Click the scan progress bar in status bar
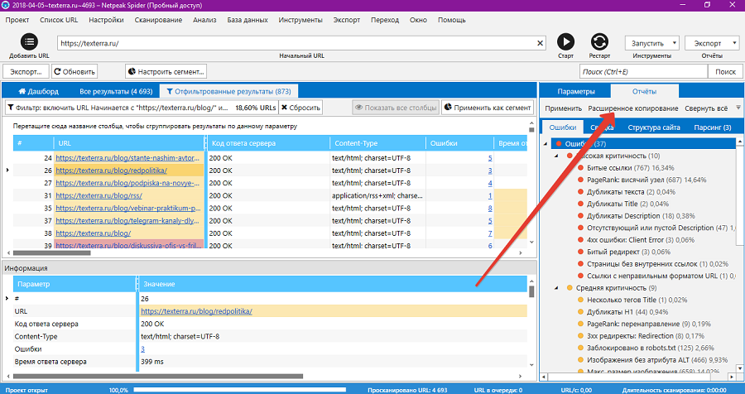745x394 pixels. (239, 390)
